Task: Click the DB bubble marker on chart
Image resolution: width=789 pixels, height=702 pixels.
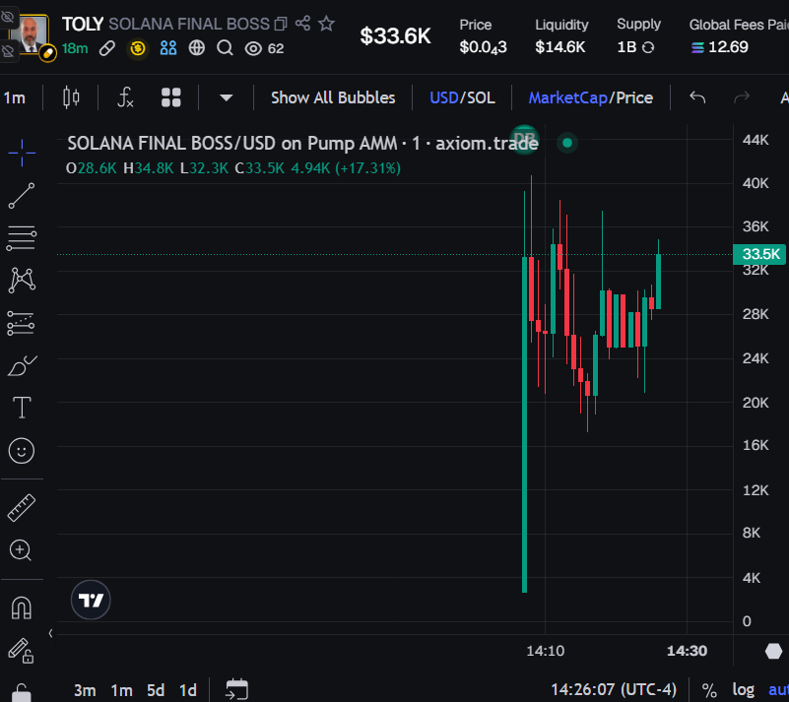Action: click(x=525, y=139)
